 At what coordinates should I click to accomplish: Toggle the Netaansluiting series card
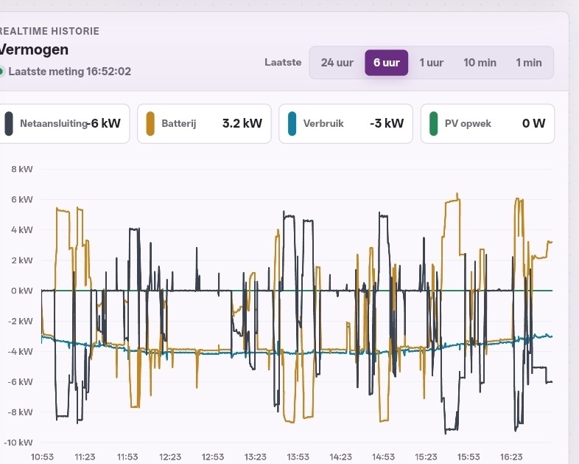(64, 123)
